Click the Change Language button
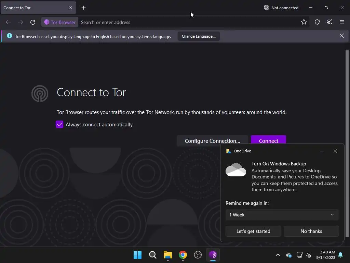This screenshot has width=350, height=263. pyautogui.click(x=199, y=36)
